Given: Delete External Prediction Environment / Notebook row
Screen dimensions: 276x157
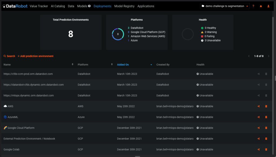Looking at the screenshot, I should point(266,139).
